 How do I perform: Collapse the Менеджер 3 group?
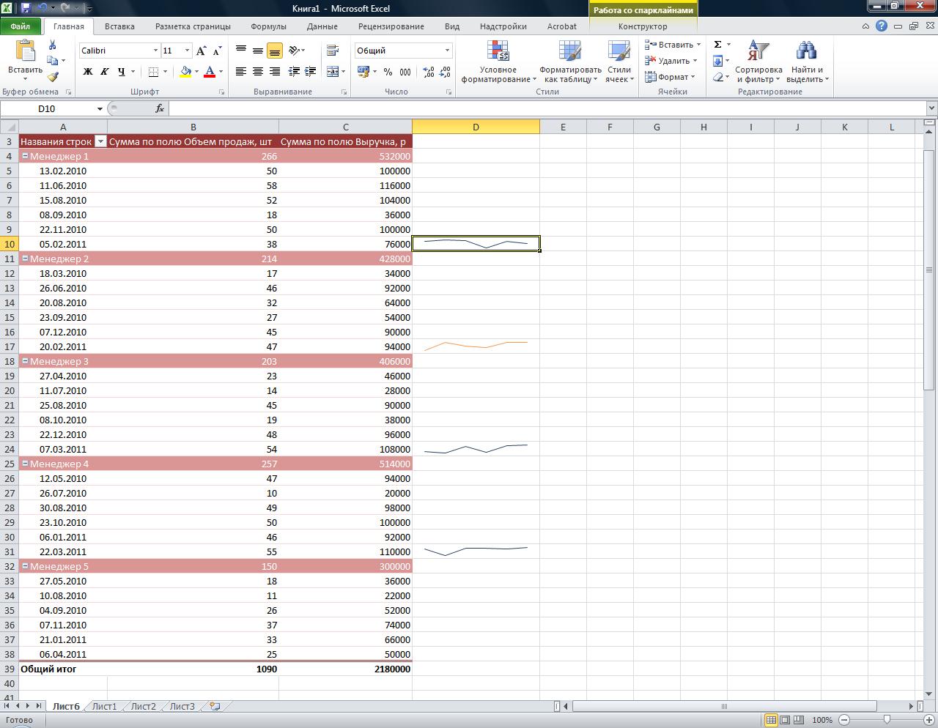pos(25,361)
